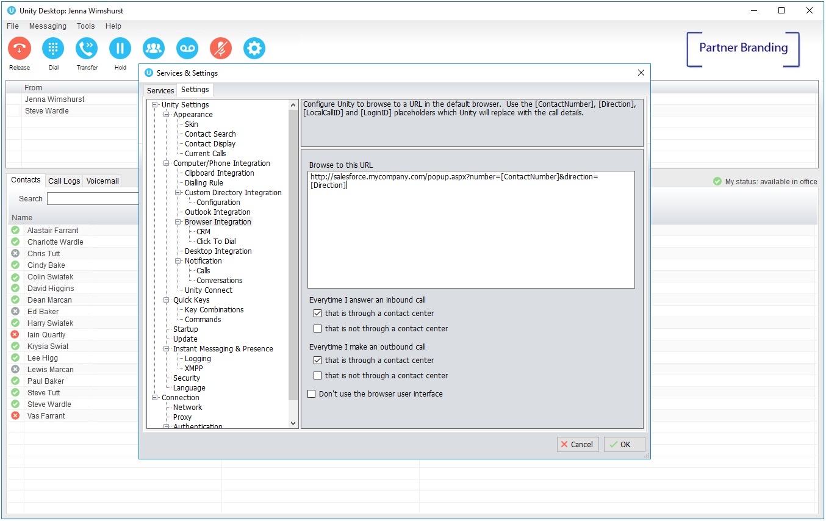Click the Hold call icon
The height and width of the screenshot is (521, 826).
pyautogui.click(x=120, y=48)
